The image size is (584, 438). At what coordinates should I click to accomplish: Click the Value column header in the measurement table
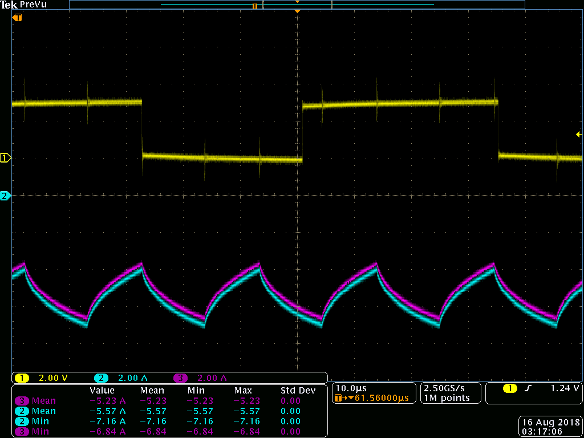tap(102, 391)
